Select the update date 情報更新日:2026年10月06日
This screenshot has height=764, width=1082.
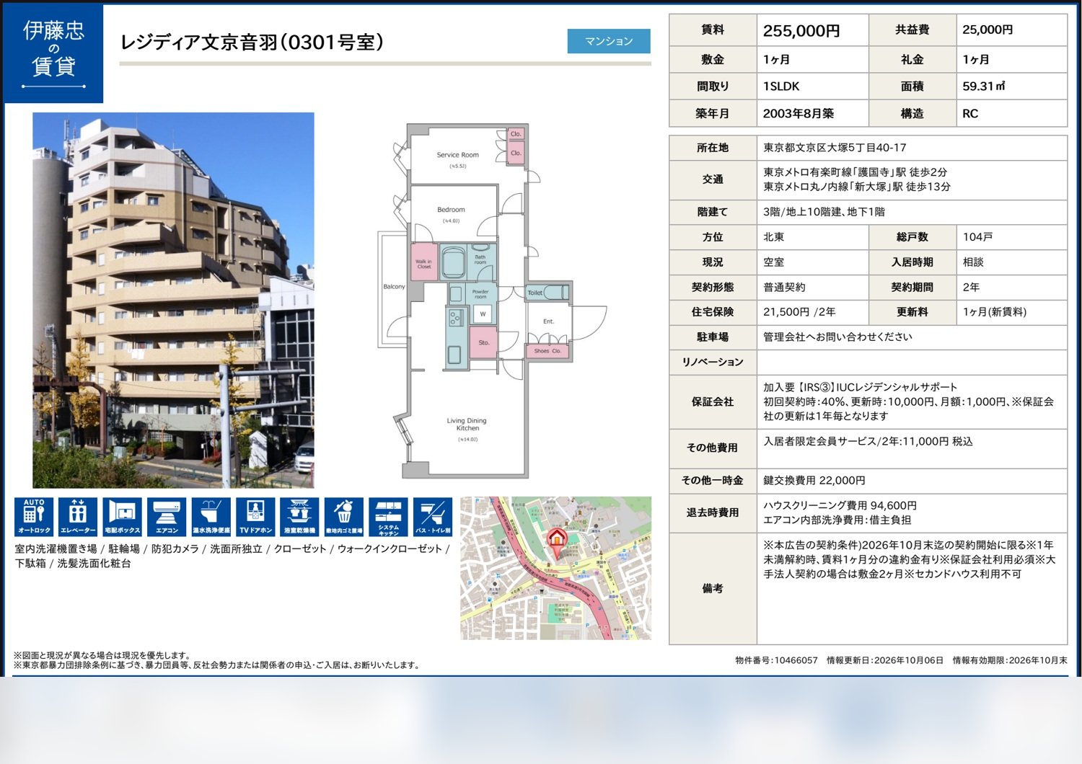click(x=884, y=660)
